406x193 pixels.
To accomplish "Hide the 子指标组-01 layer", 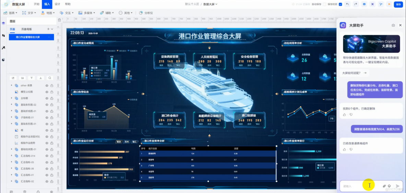I will [x=47, y=117].
